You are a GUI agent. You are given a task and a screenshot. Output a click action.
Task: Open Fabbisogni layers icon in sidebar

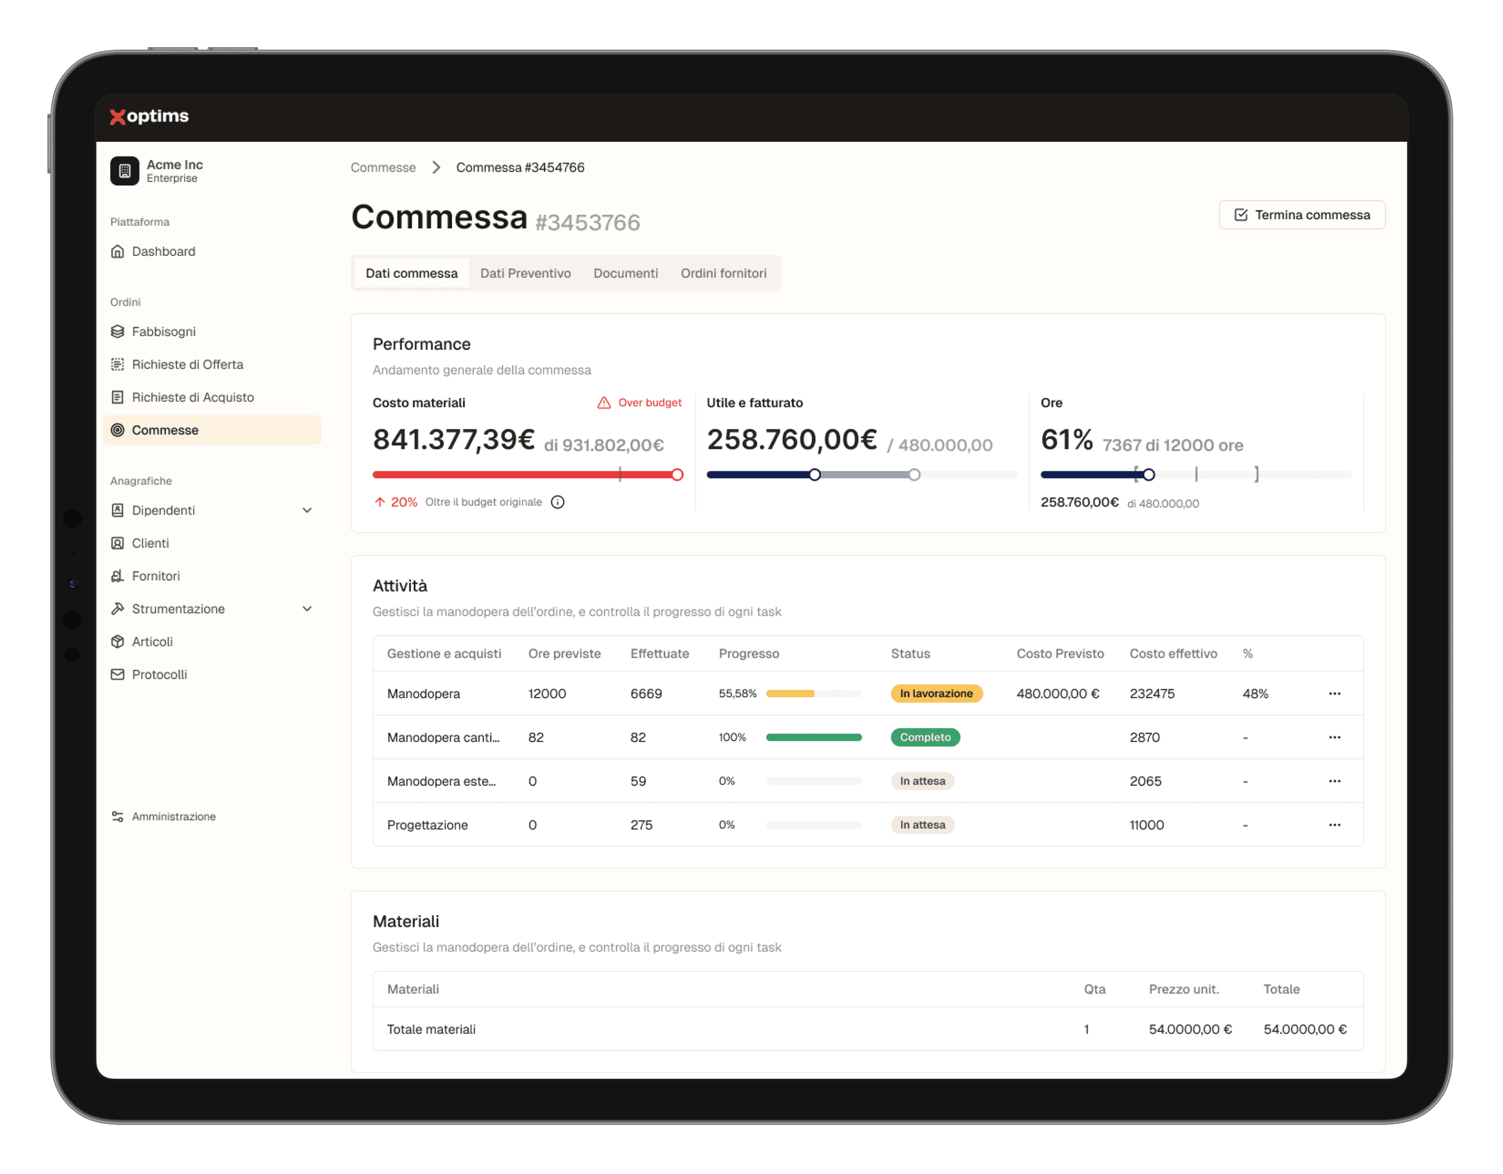pos(118,332)
